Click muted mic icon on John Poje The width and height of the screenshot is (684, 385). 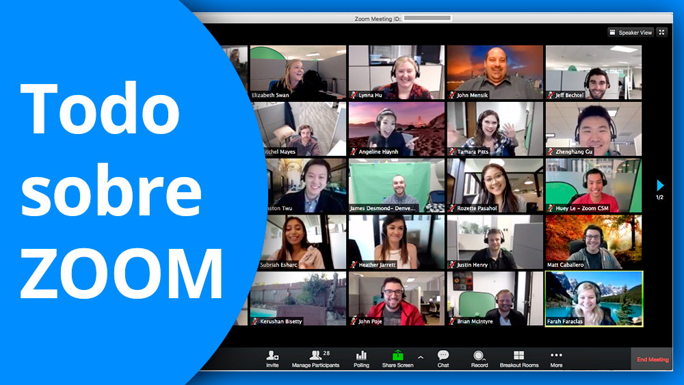coord(354,321)
